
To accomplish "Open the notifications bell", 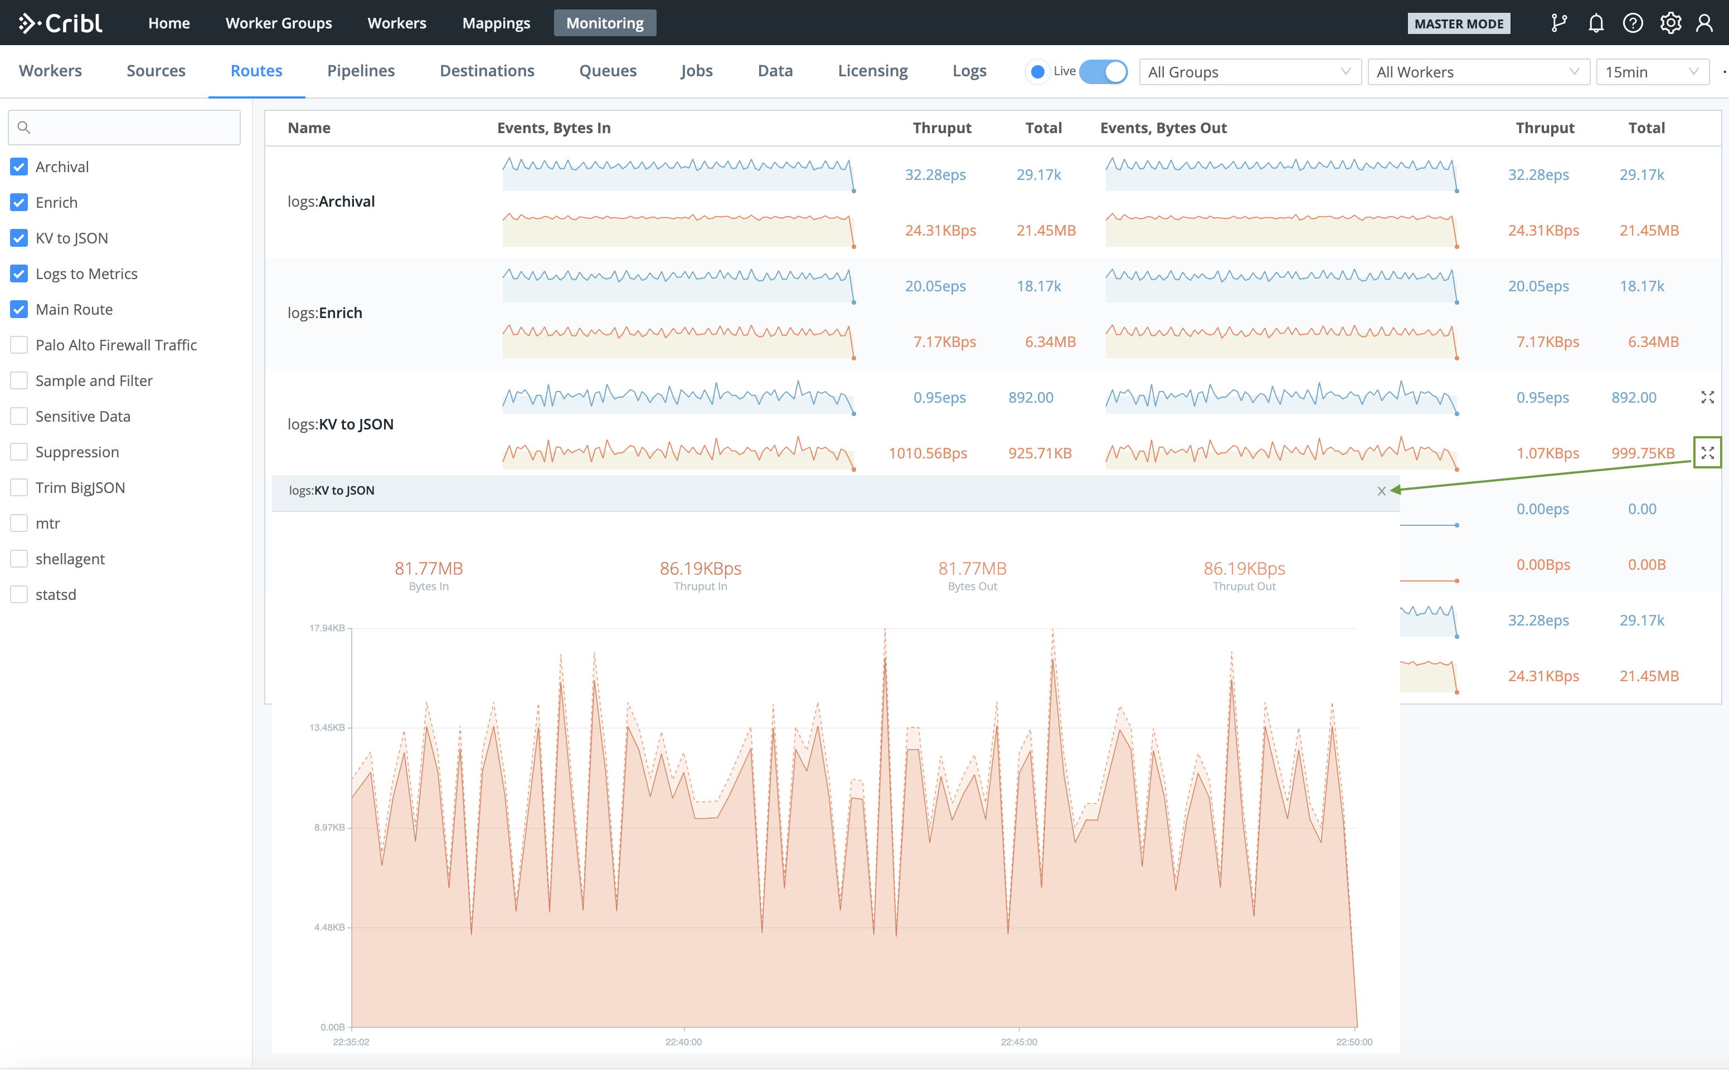I will click(1596, 23).
